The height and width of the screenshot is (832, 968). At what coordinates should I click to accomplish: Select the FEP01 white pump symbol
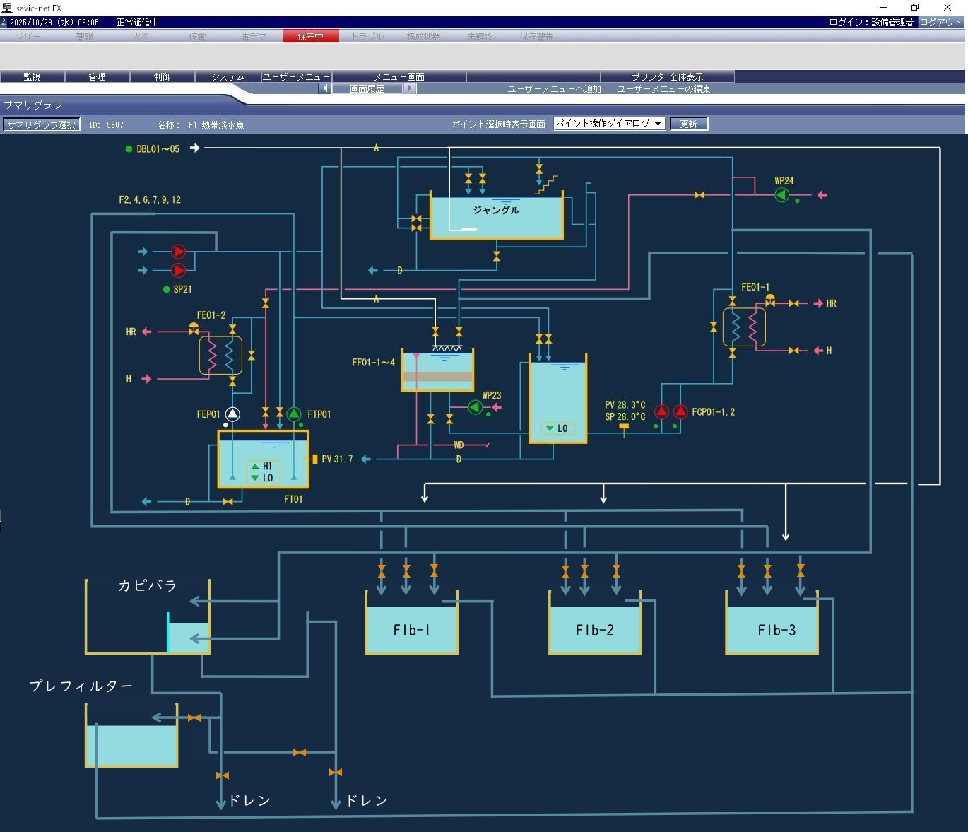click(x=232, y=414)
